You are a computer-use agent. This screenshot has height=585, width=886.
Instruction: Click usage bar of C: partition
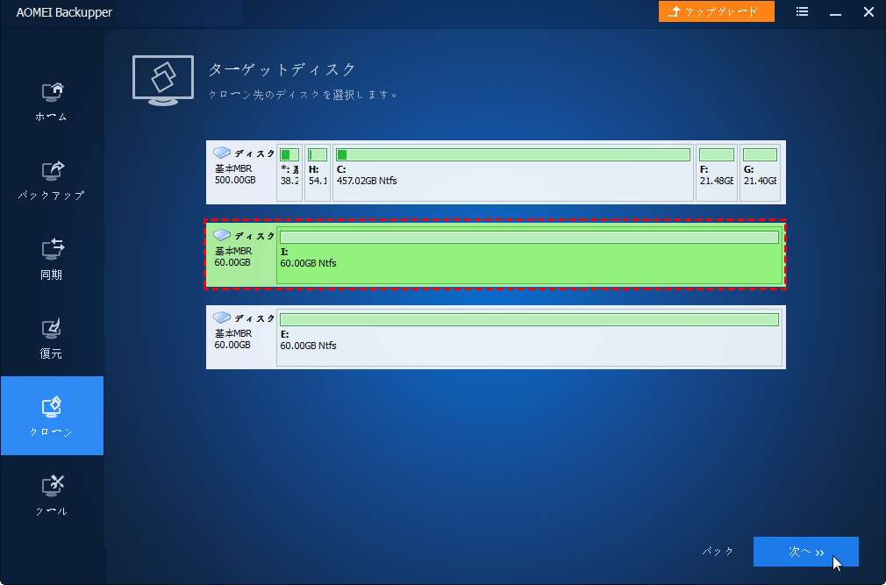click(513, 154)
